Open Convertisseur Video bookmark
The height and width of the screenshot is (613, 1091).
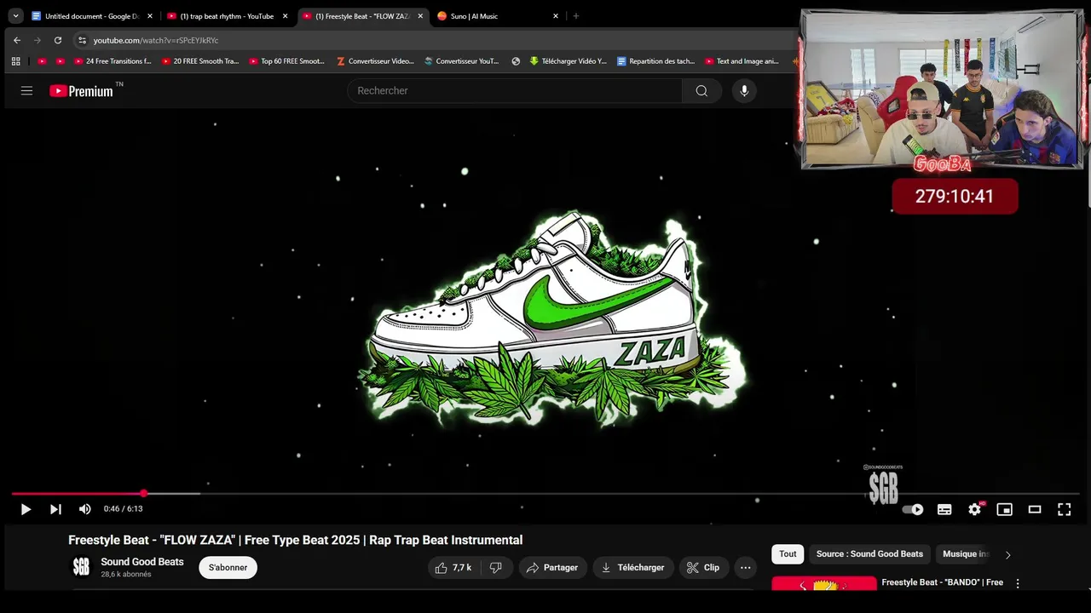(375, 61)
